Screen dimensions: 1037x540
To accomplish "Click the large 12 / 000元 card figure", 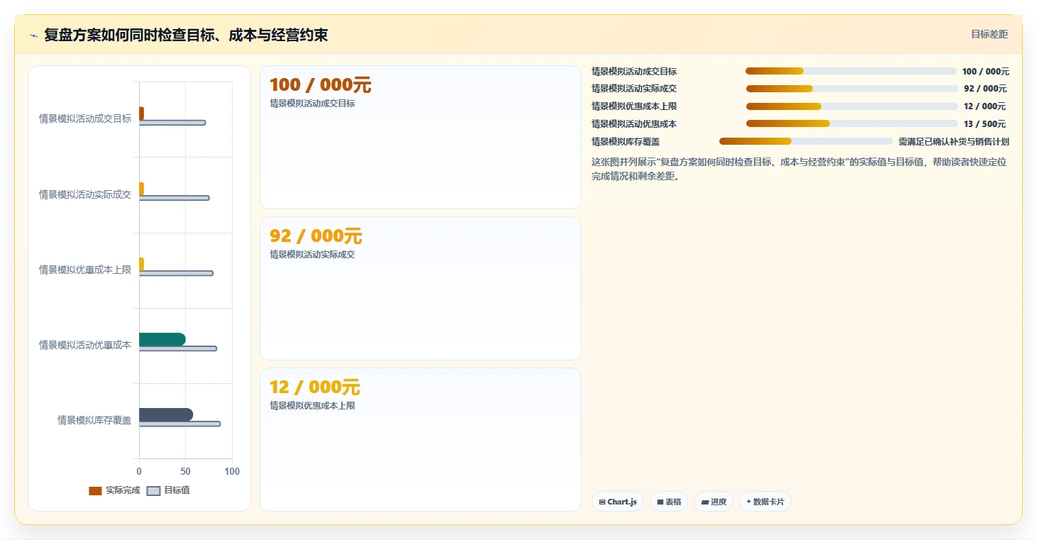I will [315, 387].
